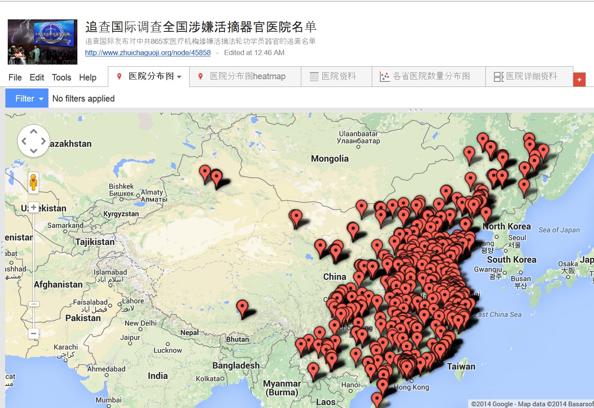The width and height of the screenshot is (594, 408).
Task: Pan the map right with arrow control
Action: pos(43,141)
